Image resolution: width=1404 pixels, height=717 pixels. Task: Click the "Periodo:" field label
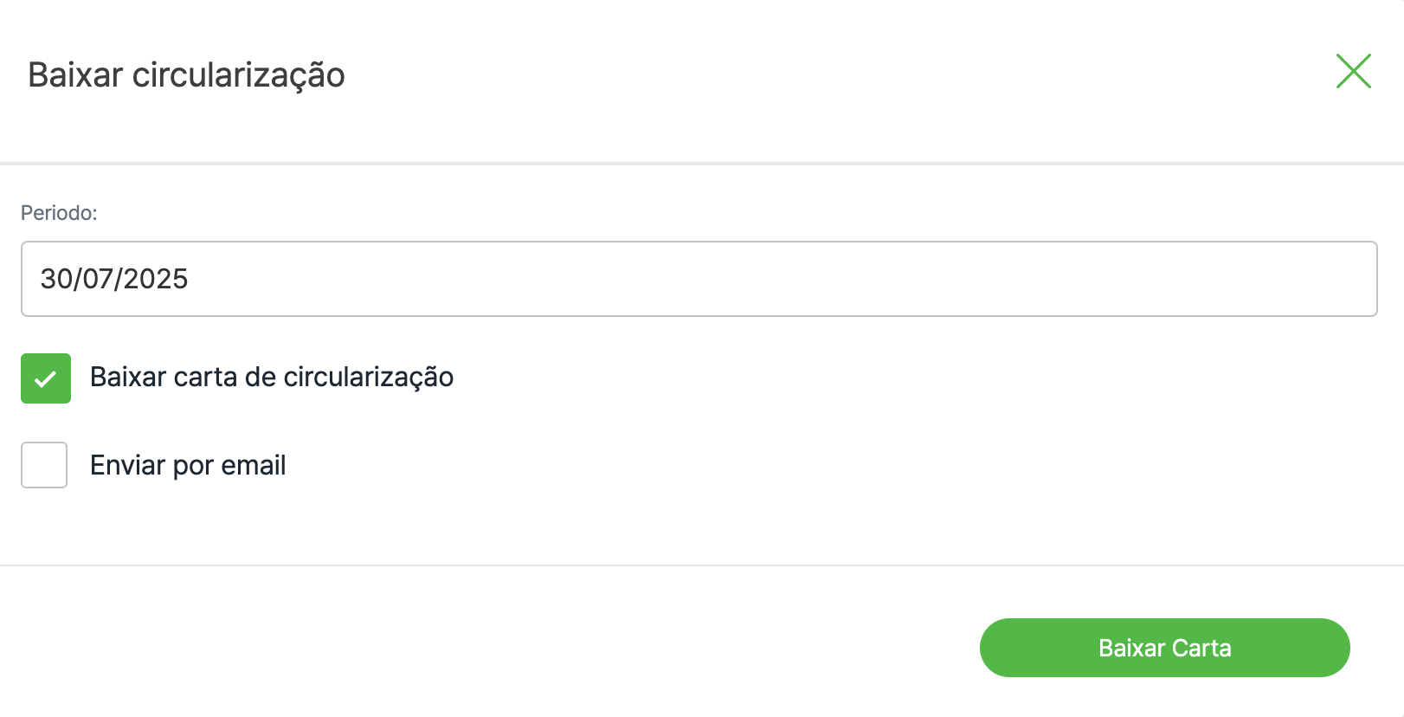(59, 213)
